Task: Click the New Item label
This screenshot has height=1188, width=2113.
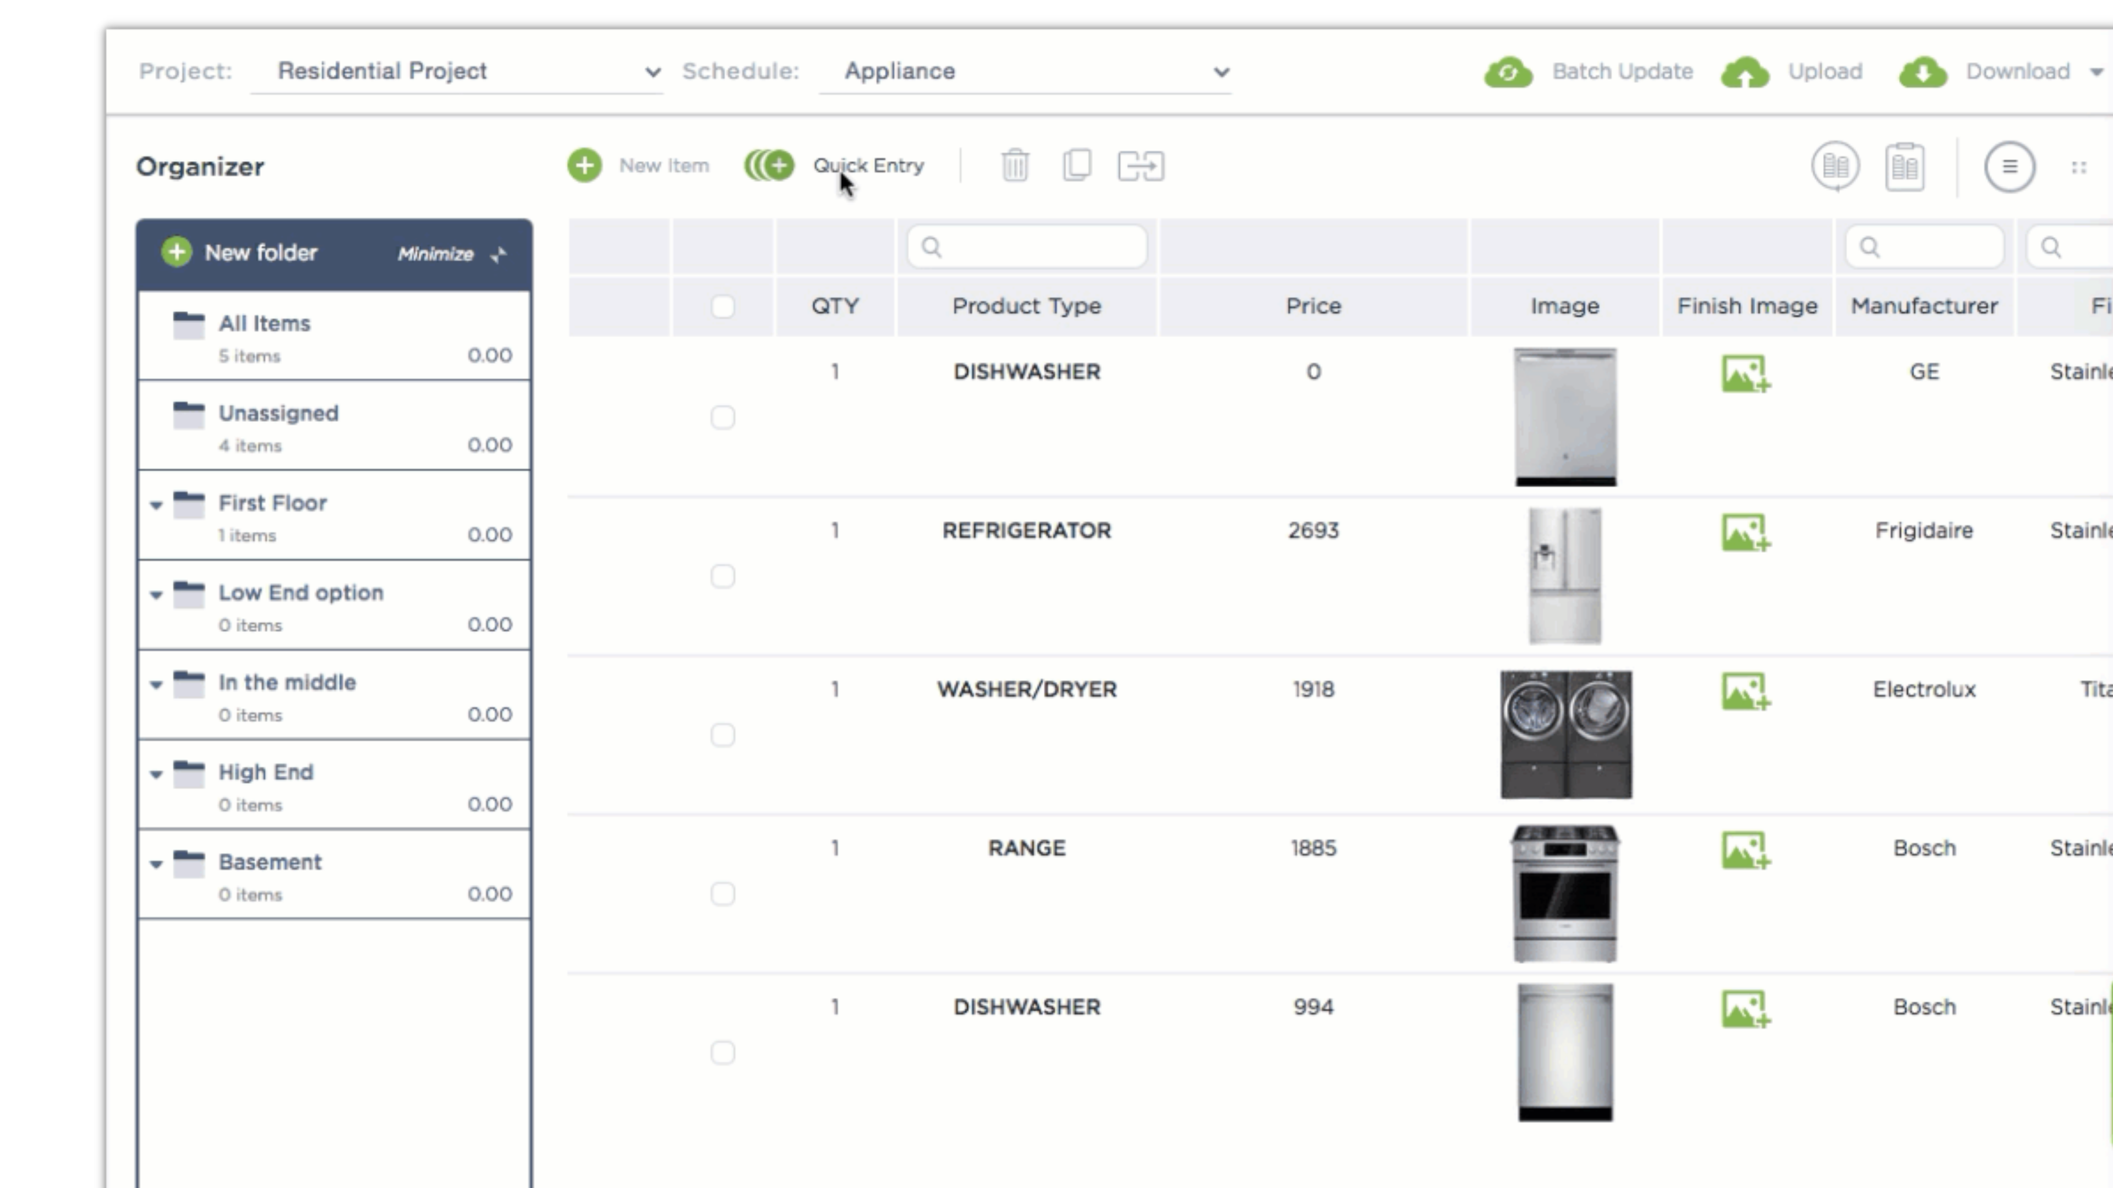Action: coord(664,166)
